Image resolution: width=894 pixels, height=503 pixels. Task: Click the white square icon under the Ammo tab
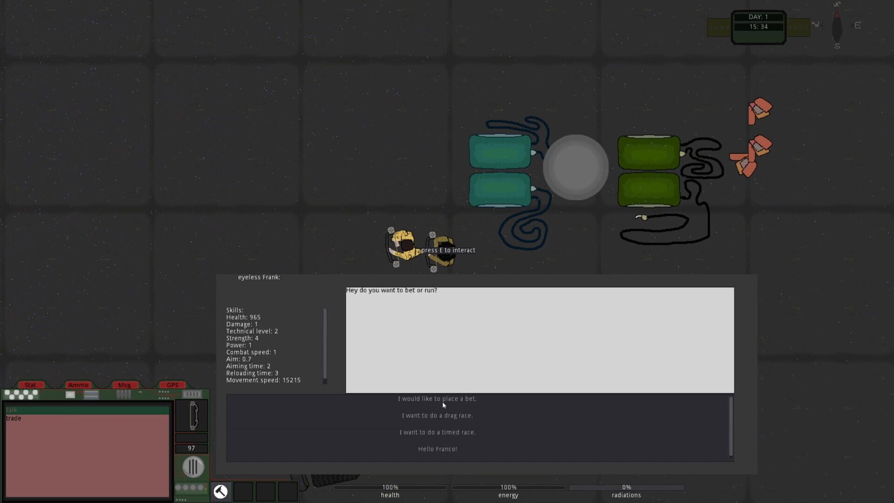70,394
